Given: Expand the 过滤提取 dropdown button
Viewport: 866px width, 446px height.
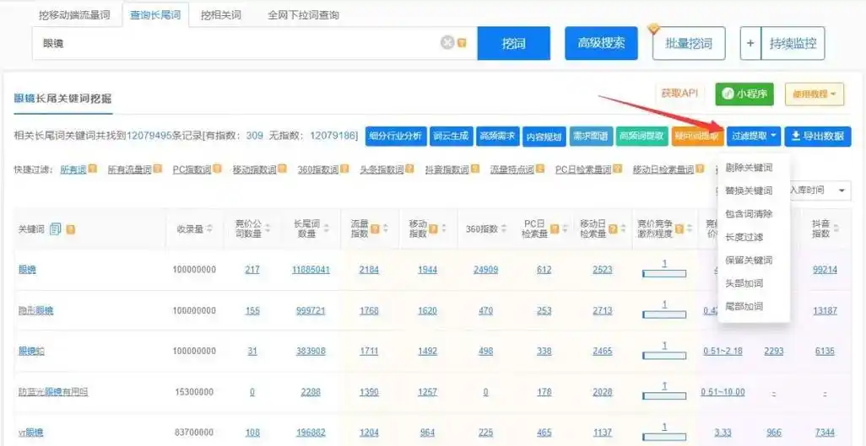Looking at the screenshot, I should pyautogui.click(x=754, y=136).
